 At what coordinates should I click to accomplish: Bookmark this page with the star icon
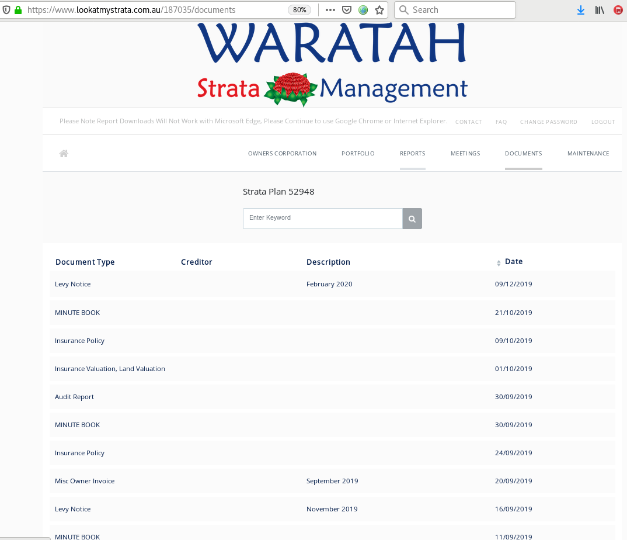[x=379, y=10]
